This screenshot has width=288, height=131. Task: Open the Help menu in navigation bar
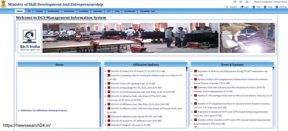(x=117, y=11)
